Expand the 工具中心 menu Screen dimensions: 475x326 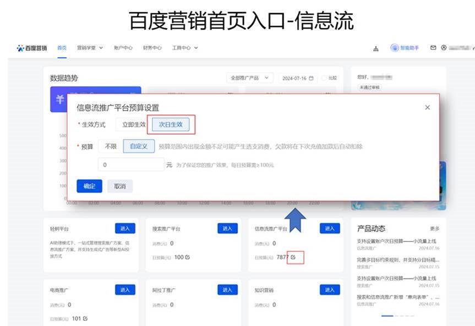(185, 48)
